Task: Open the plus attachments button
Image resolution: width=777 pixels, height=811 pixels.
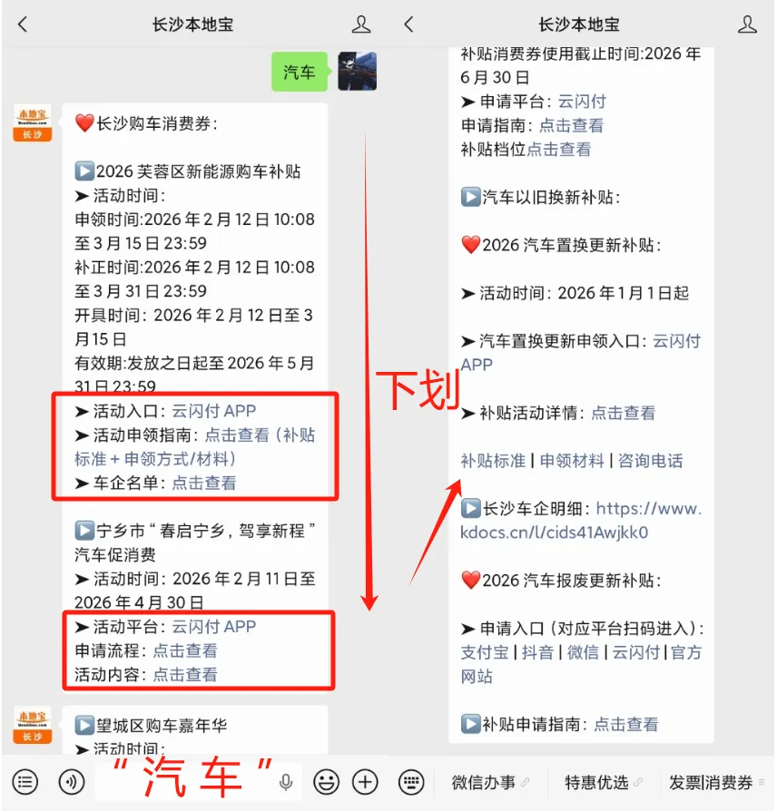Action: tap(365, 782)
